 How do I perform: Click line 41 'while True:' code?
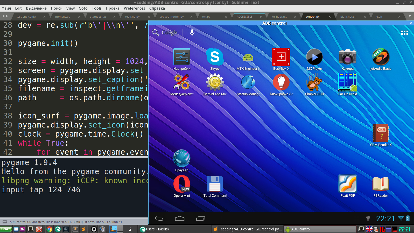point(43,143)
